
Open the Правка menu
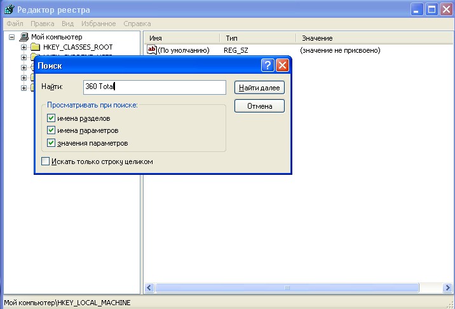coord(43,24)
